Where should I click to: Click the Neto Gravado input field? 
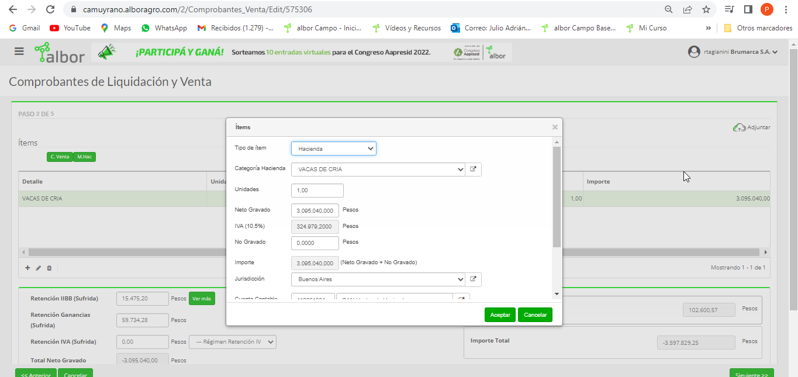coord(315,210)
